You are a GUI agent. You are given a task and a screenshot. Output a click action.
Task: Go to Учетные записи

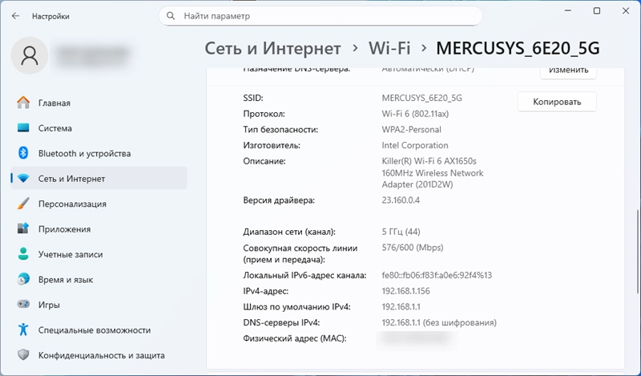point(99,254)
